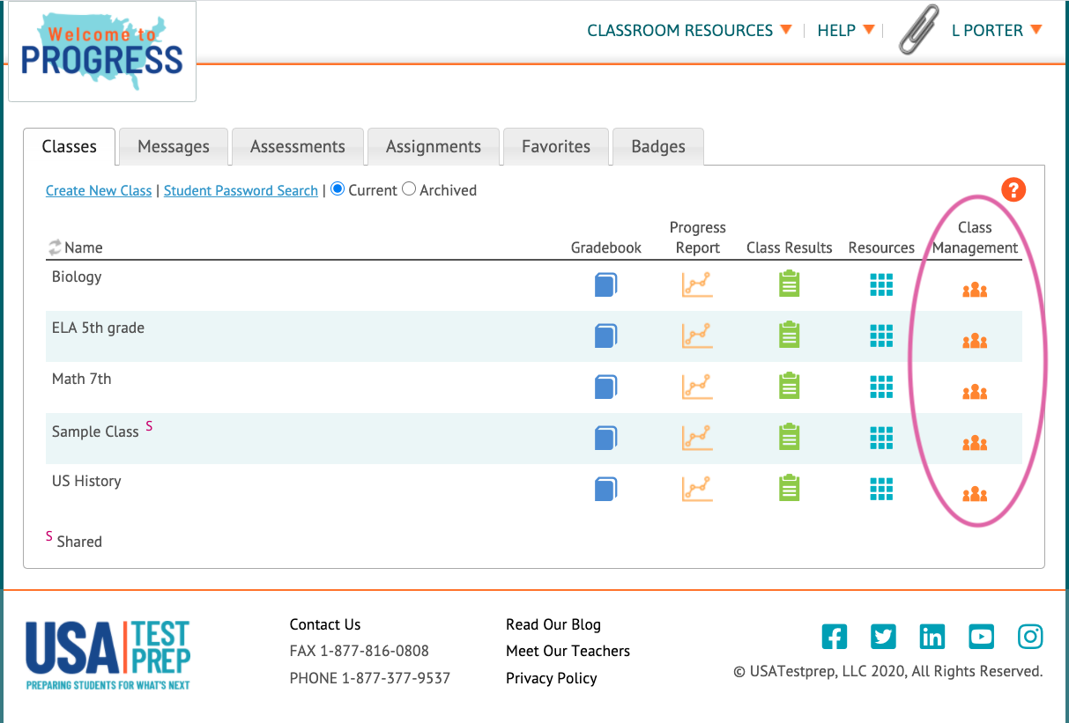Click the Math 7th class name
Image resolution: width=1069 pixels, height=723 pixels.
tap(81, 379)
